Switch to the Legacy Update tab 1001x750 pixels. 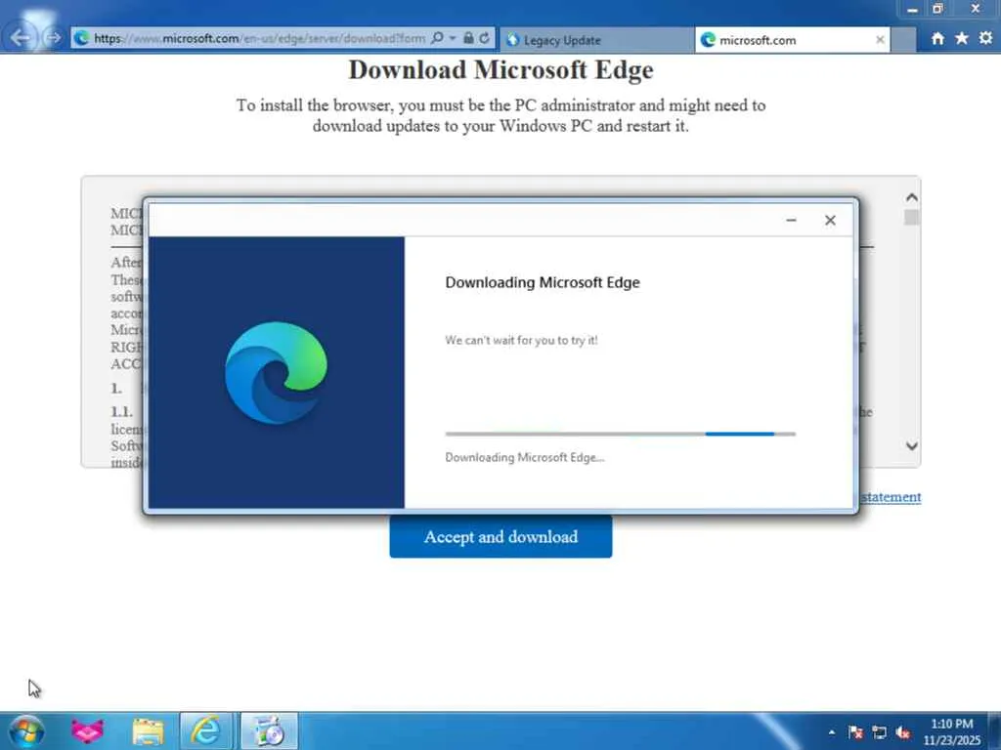pos(596,39)
